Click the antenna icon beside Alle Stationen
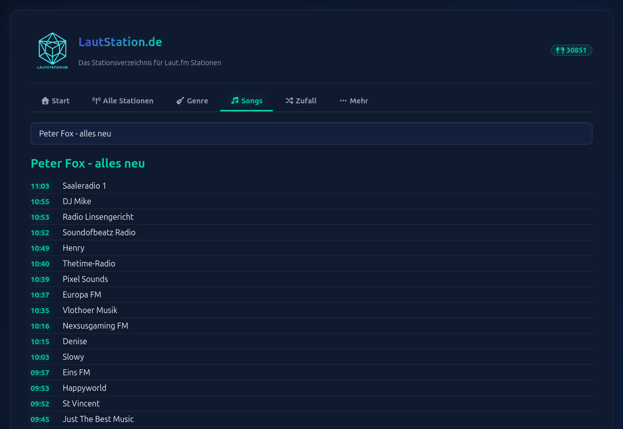Viewport: 623px width, 429px height. (x=96, y=101)
